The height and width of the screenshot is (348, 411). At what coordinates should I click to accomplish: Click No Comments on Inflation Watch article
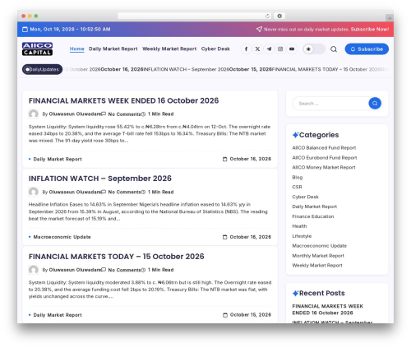click(x=124, y=192)
